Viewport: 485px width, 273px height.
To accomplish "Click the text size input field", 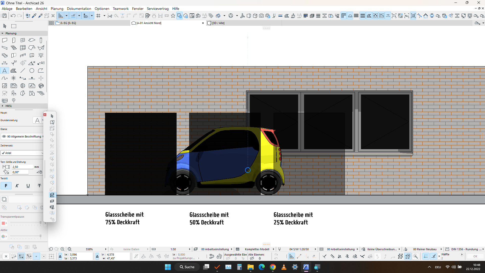I will (x=22, y=167).
